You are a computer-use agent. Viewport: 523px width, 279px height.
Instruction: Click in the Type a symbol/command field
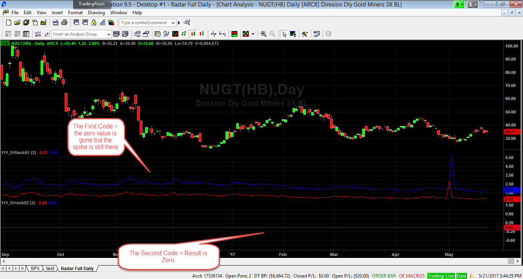point(145,23)
